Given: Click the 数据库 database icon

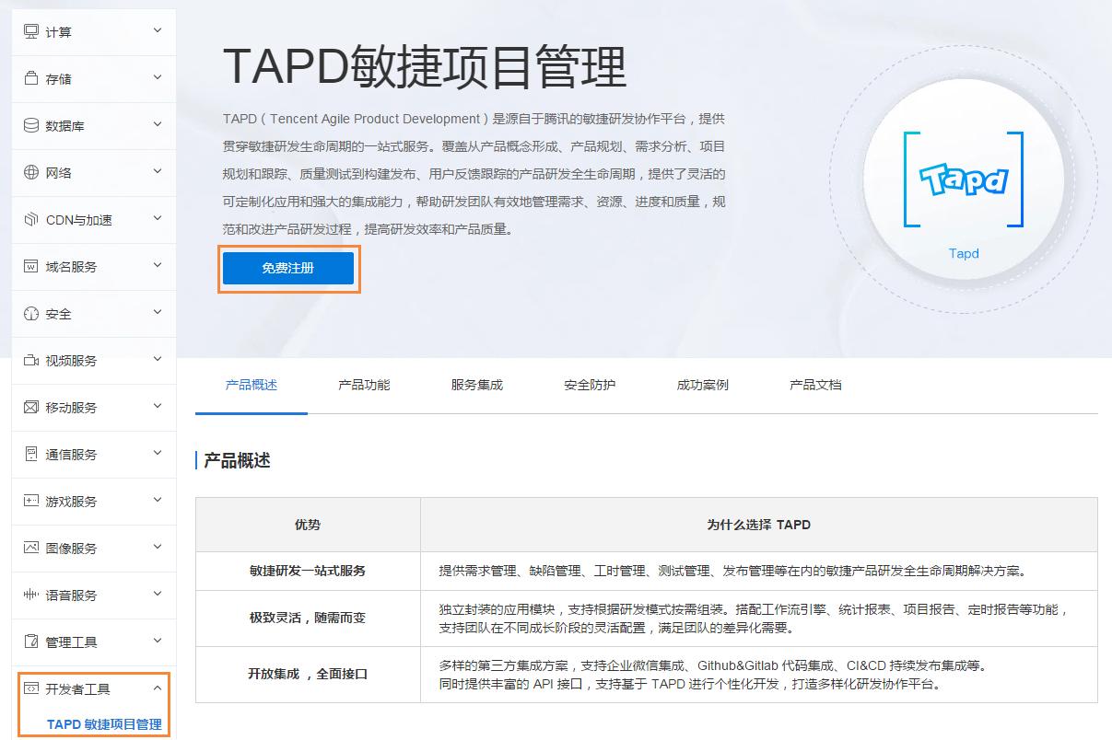Looking at the screenshot, I should (30, 125).
